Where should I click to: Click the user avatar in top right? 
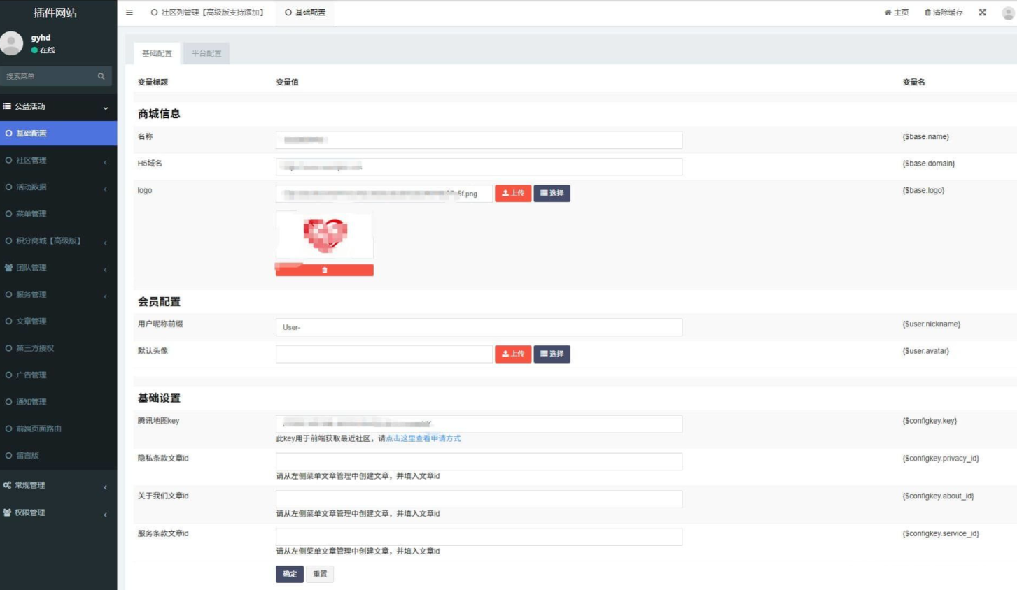(1008, 13)
